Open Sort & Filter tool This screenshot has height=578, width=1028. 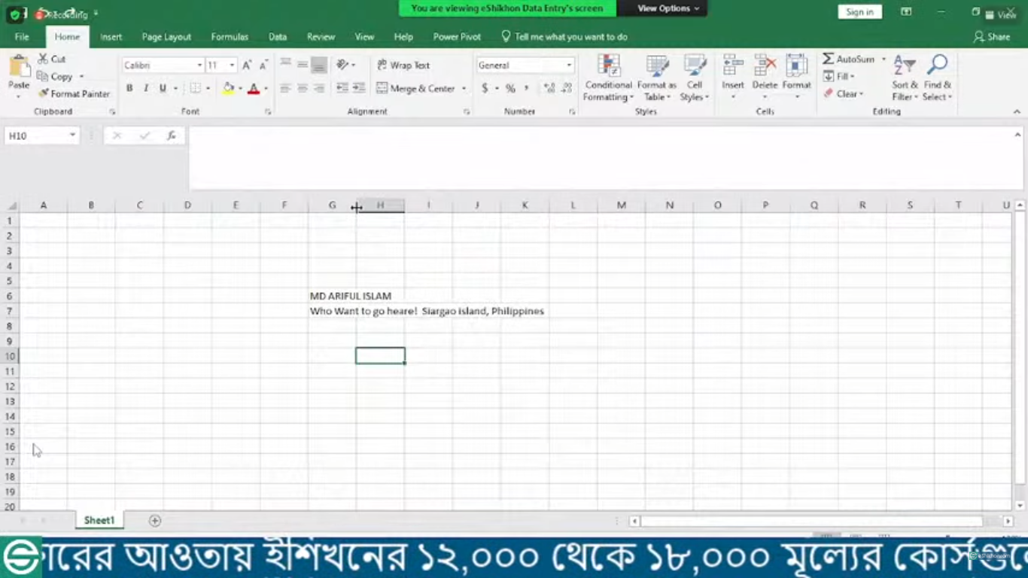pyautogui.click(x=905, y=78)
